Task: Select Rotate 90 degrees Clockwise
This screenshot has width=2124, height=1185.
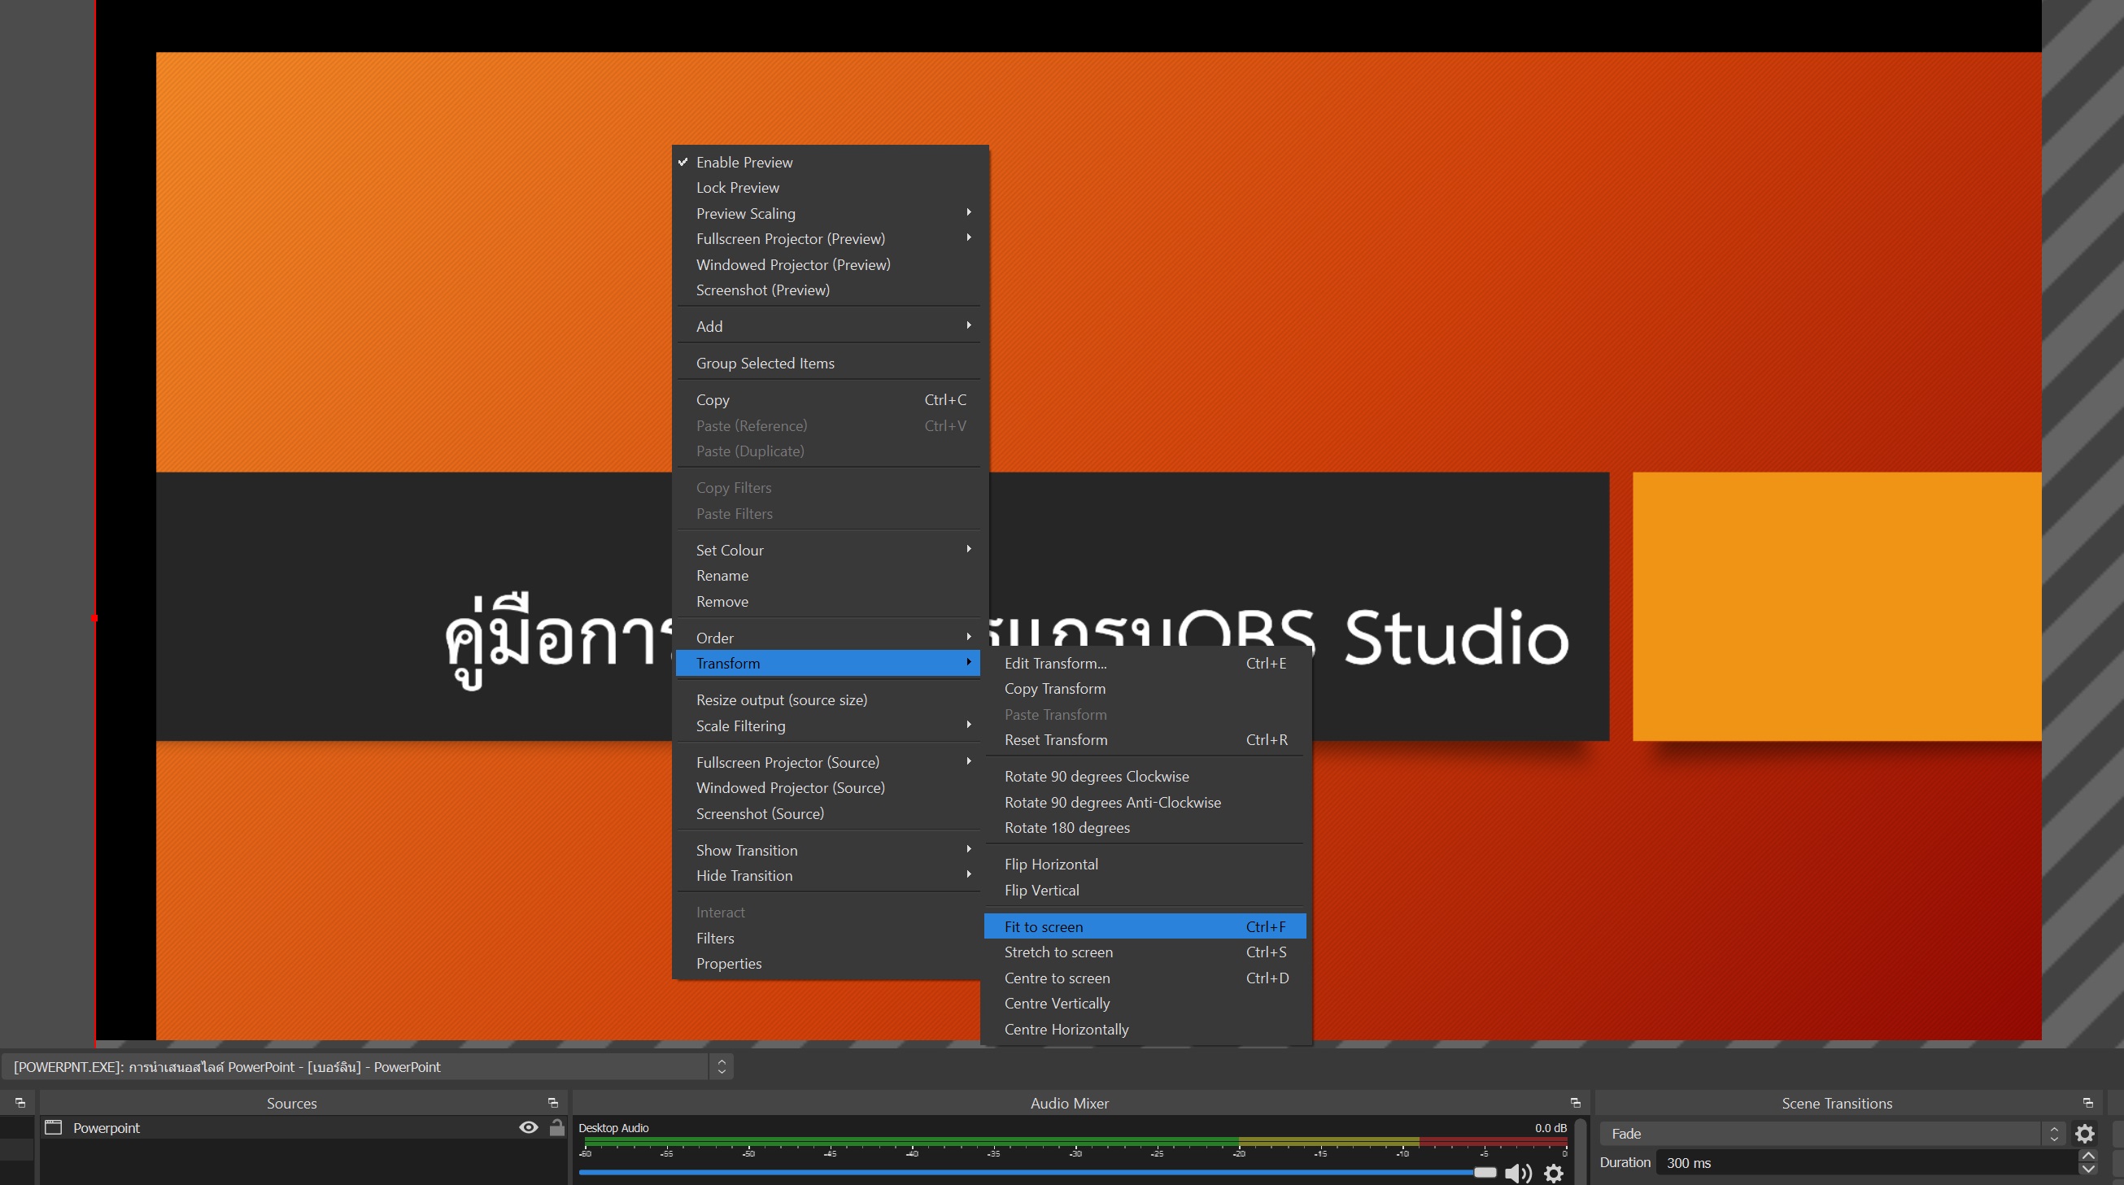Action: click(1145, 777)
